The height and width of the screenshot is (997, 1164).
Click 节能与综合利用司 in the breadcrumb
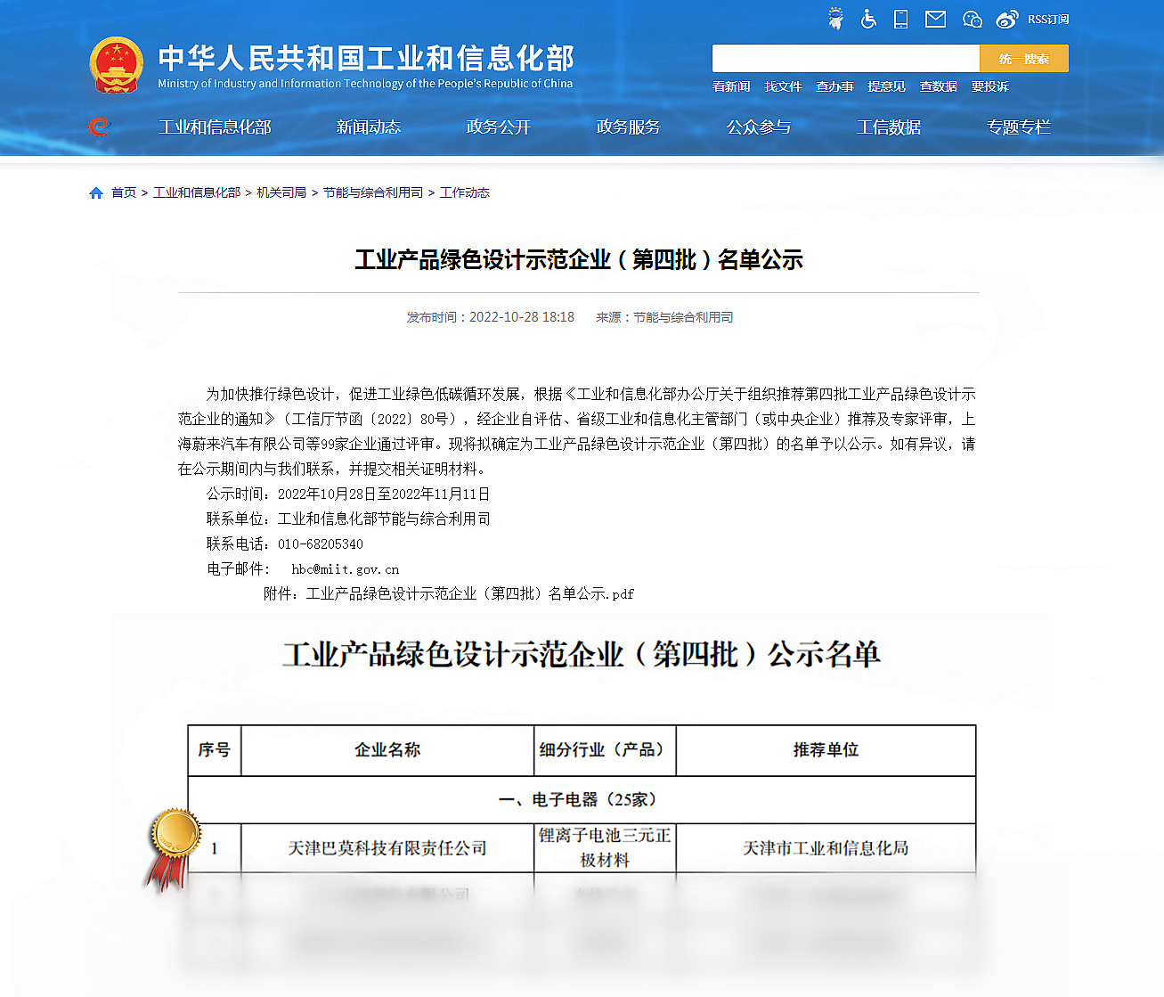[x=372, y=192]
